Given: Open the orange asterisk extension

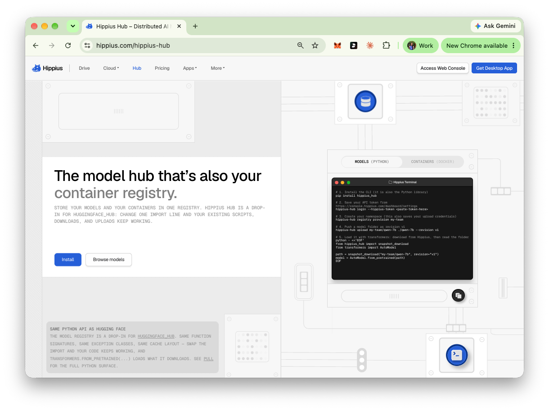Looking at the screenshot, I should click(x=370, y=45).
